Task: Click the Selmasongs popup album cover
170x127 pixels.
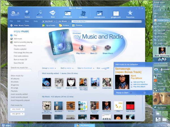Action: tap(122, 82)
